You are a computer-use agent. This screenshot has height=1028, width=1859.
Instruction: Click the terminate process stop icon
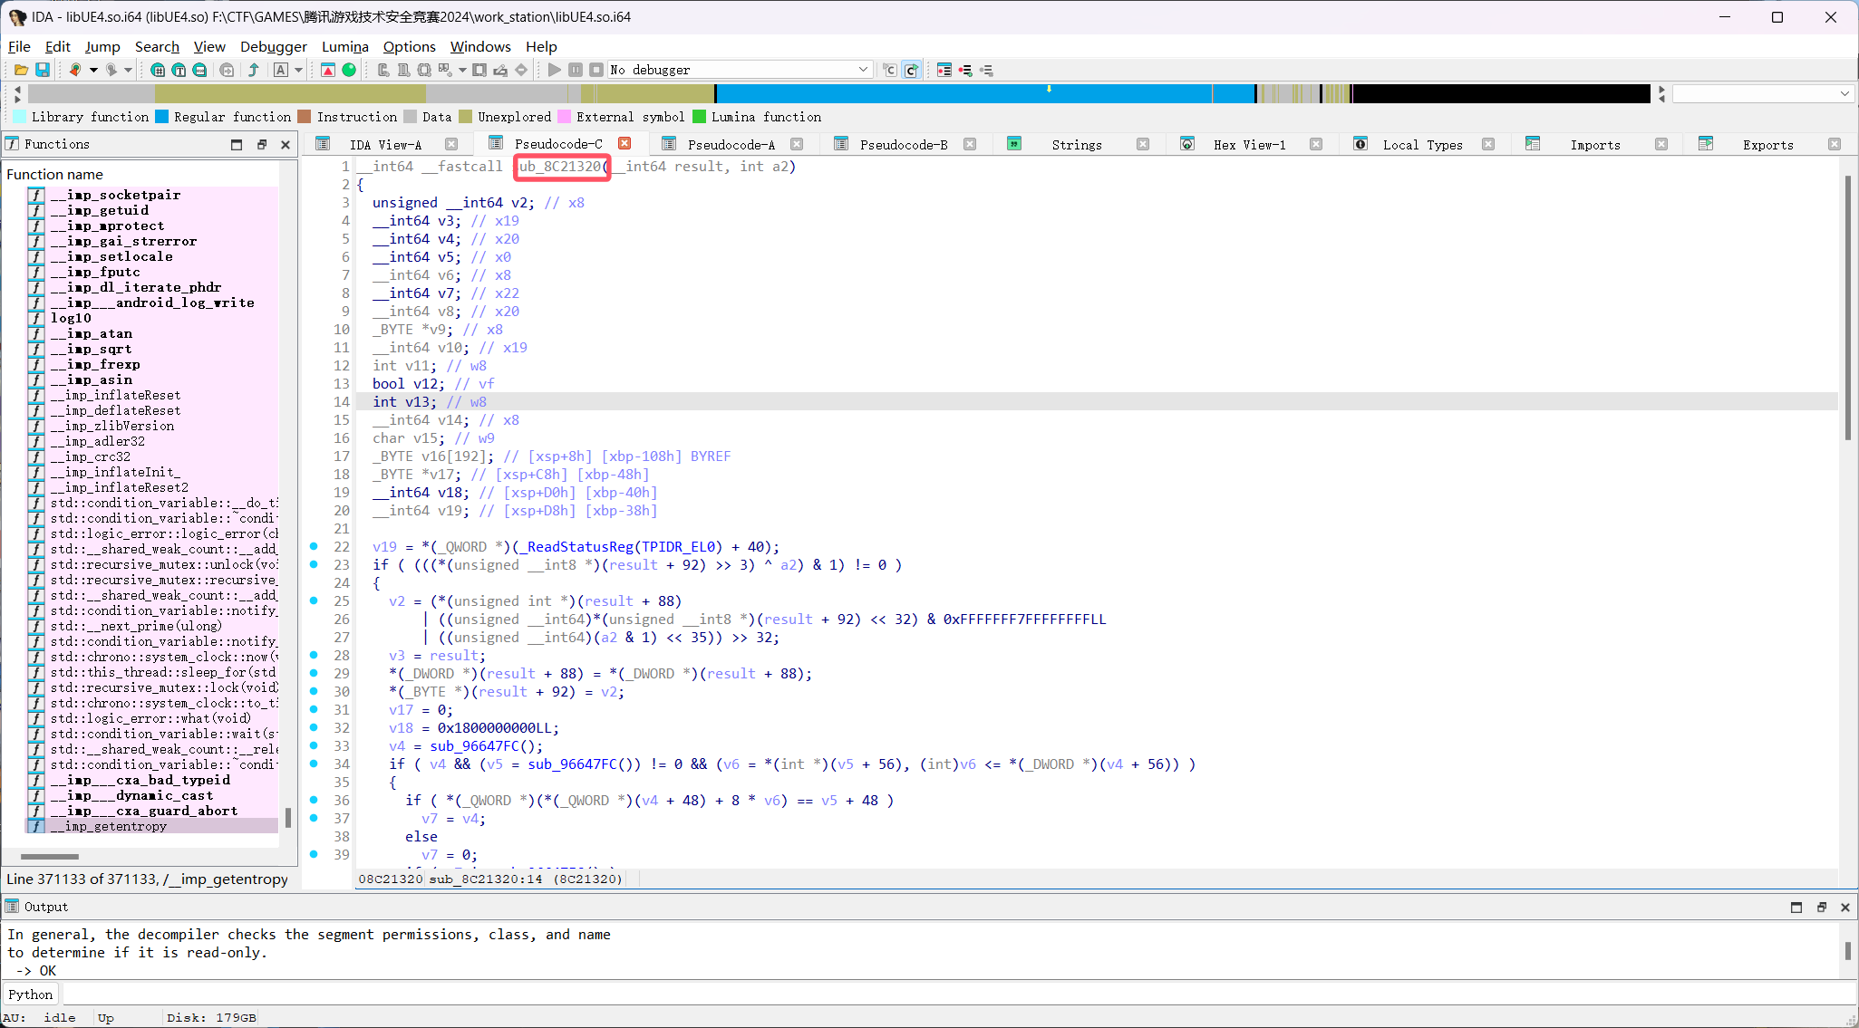click(595, 70)
